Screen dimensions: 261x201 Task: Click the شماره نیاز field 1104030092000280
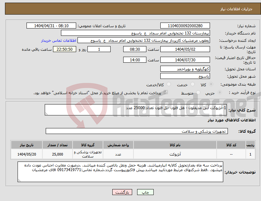pyautogui.click(x=185, y=26)
